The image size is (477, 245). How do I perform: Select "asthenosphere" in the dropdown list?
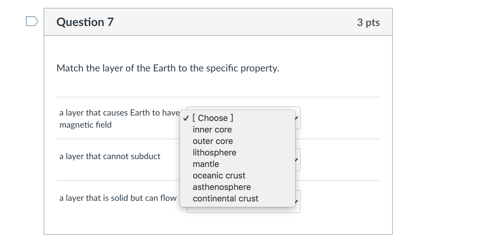(x=222, y=187)
